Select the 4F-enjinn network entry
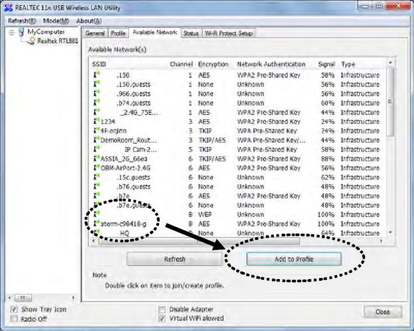Viewport: 414px width, 331px height. tap(237, 131)
